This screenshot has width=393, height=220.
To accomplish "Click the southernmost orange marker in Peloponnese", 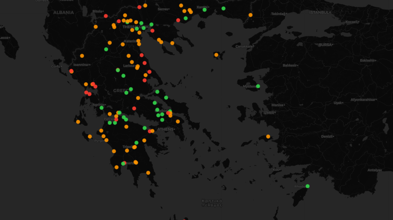I will pyautogui.click(x=148, y=173).
